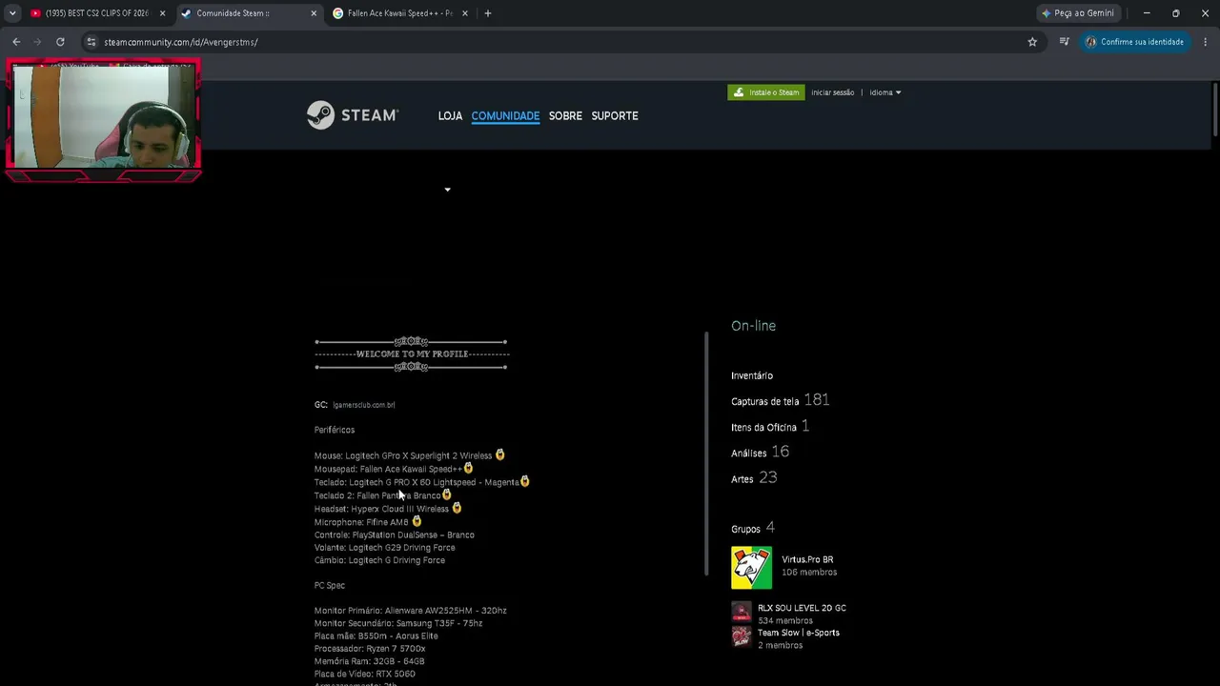
Task: Click the Headset Hyperx Cloud III Wireless line
Action: pyautogui.click(x=388, y=509)
